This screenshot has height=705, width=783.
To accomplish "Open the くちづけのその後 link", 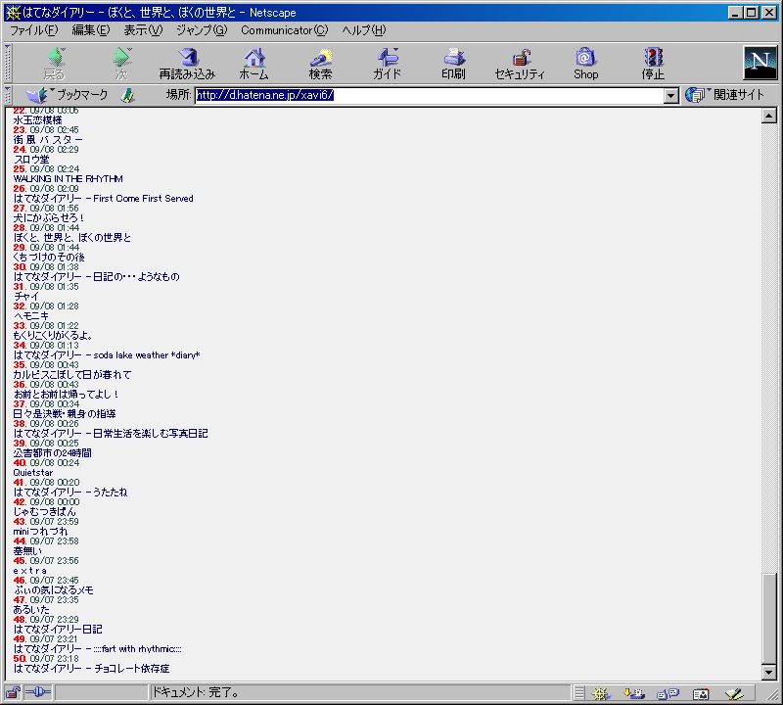I will coord(49,258).
